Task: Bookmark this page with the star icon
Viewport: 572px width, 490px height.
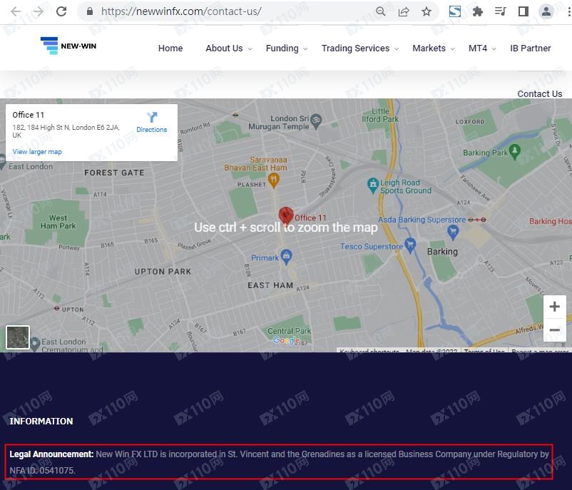Action: pos(427,11)
